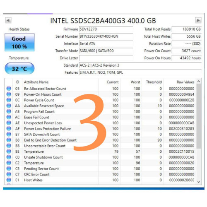207x207 pixels.
Task: Select Power Loss Protection Failure attribute name
Action: 47,129
